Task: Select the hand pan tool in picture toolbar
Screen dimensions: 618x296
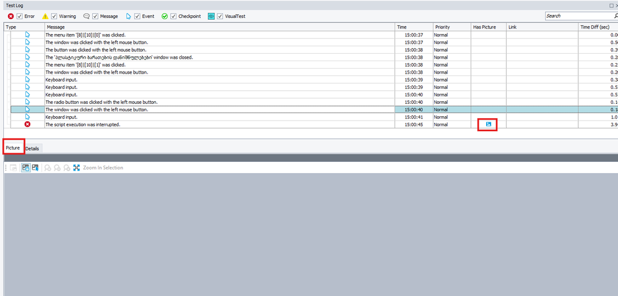Action: [25, 168]
